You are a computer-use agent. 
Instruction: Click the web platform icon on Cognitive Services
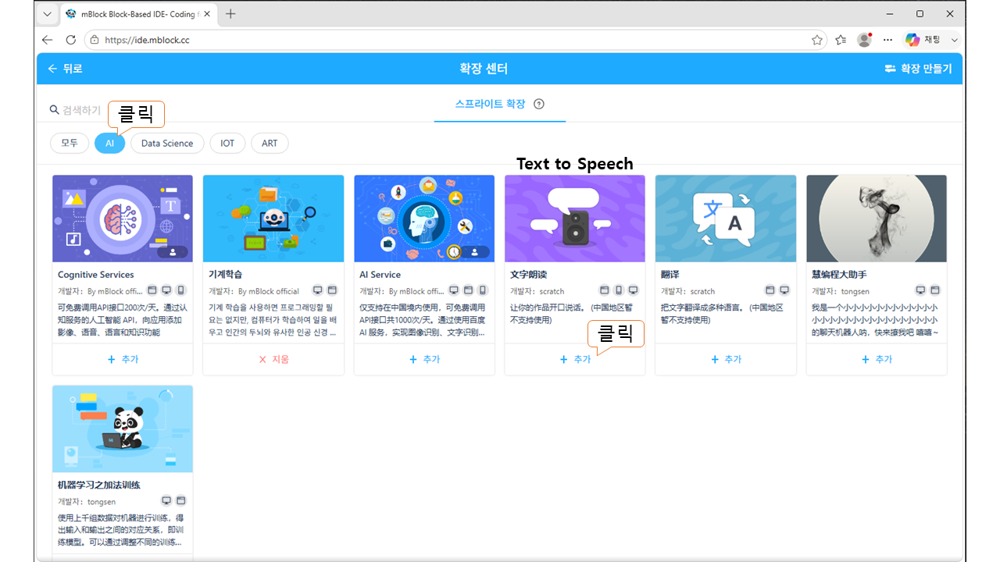(152, 290)
